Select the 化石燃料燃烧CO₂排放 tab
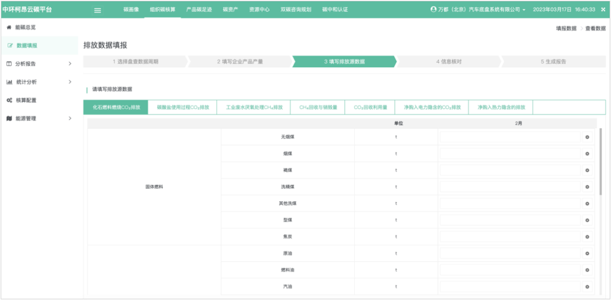Screen dimensions: 611x300 click(116, 107)
